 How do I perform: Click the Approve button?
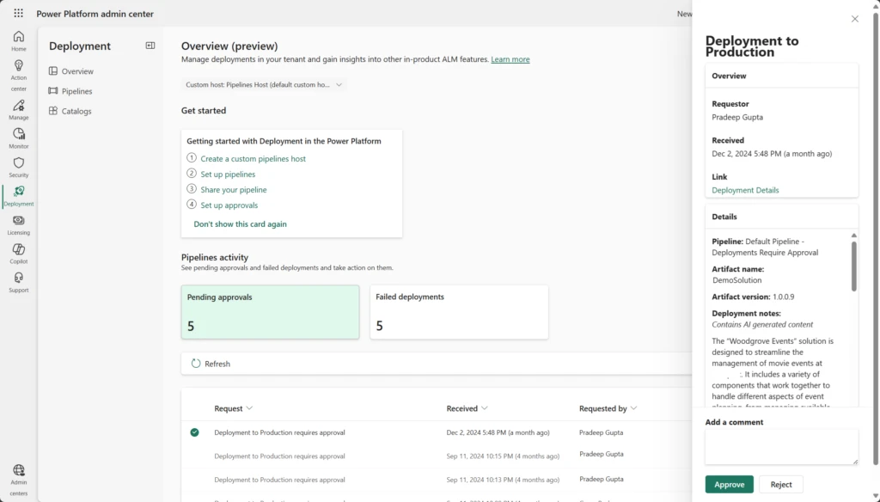[729, 485]
